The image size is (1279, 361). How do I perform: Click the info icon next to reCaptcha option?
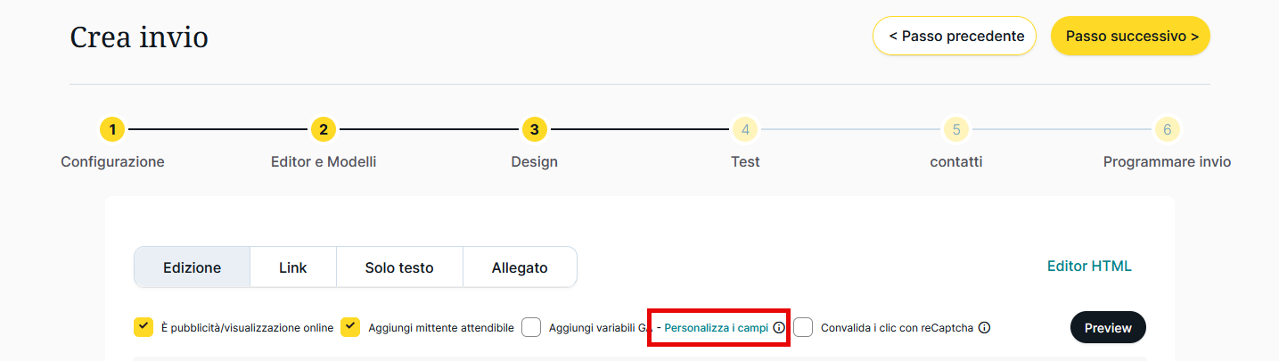[984, 328]
